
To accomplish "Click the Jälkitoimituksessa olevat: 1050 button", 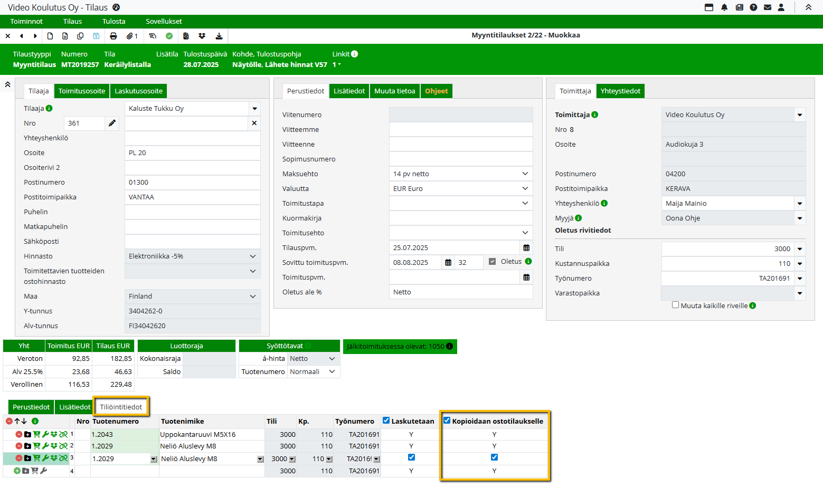I will [x=400, y=346].
